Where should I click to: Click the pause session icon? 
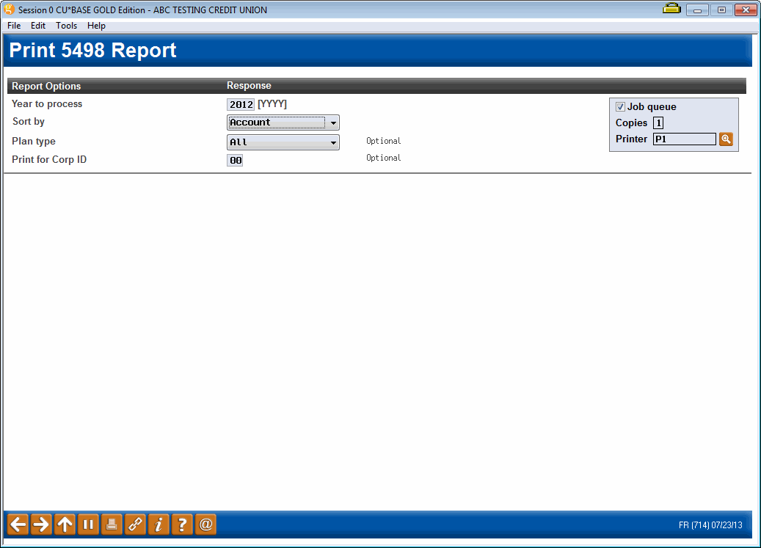pos(88,524)
